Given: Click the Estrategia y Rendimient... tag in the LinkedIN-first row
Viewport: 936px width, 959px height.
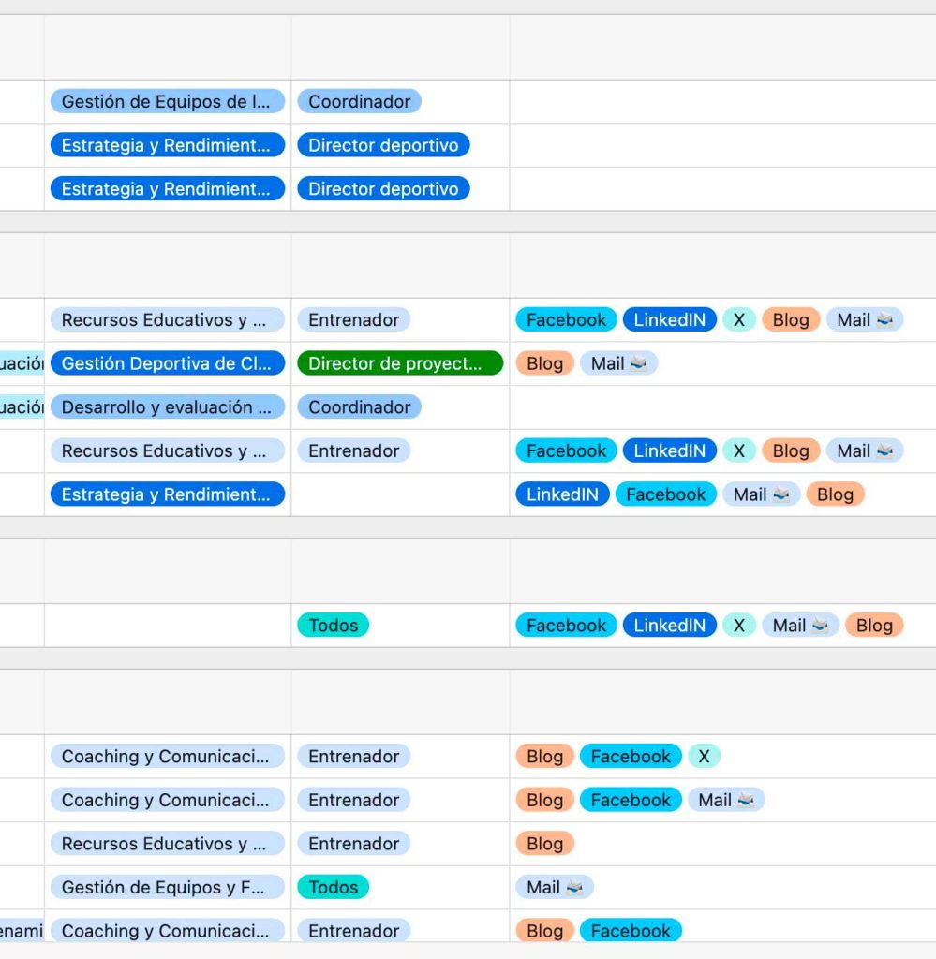Looking at the screenshot, I should [x=167, y=494].
